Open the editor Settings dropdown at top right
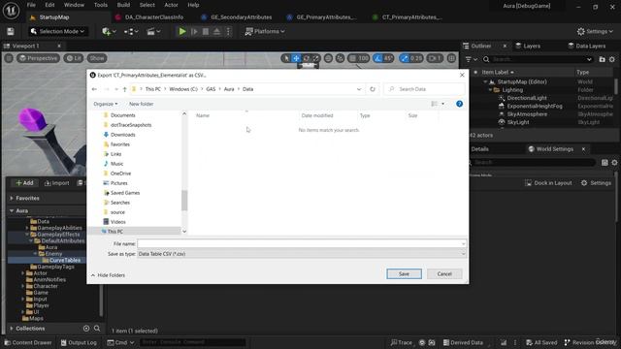621x349 pixels. pyautogui.click(x=595, y=31)
